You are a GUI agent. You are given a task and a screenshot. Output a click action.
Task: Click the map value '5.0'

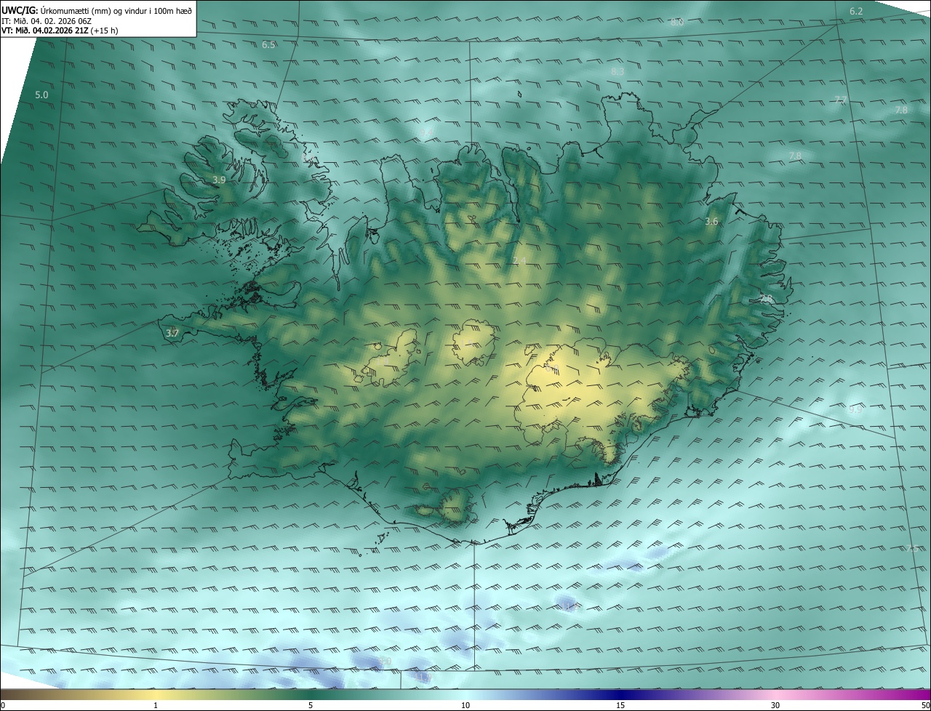41,95
